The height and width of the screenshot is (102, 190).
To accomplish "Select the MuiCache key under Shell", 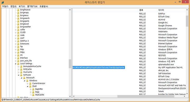I will click(40, 95).
